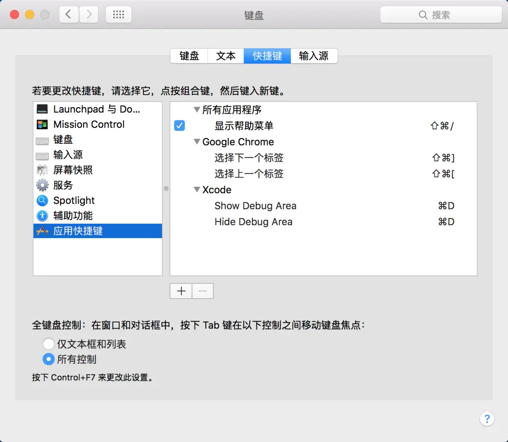
Task: Select the Spotlight magnifier icon
Action: point(42,200)
